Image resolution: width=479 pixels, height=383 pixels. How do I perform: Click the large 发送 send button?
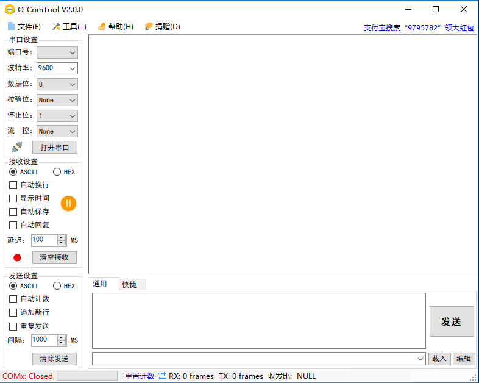pos(452,321)
